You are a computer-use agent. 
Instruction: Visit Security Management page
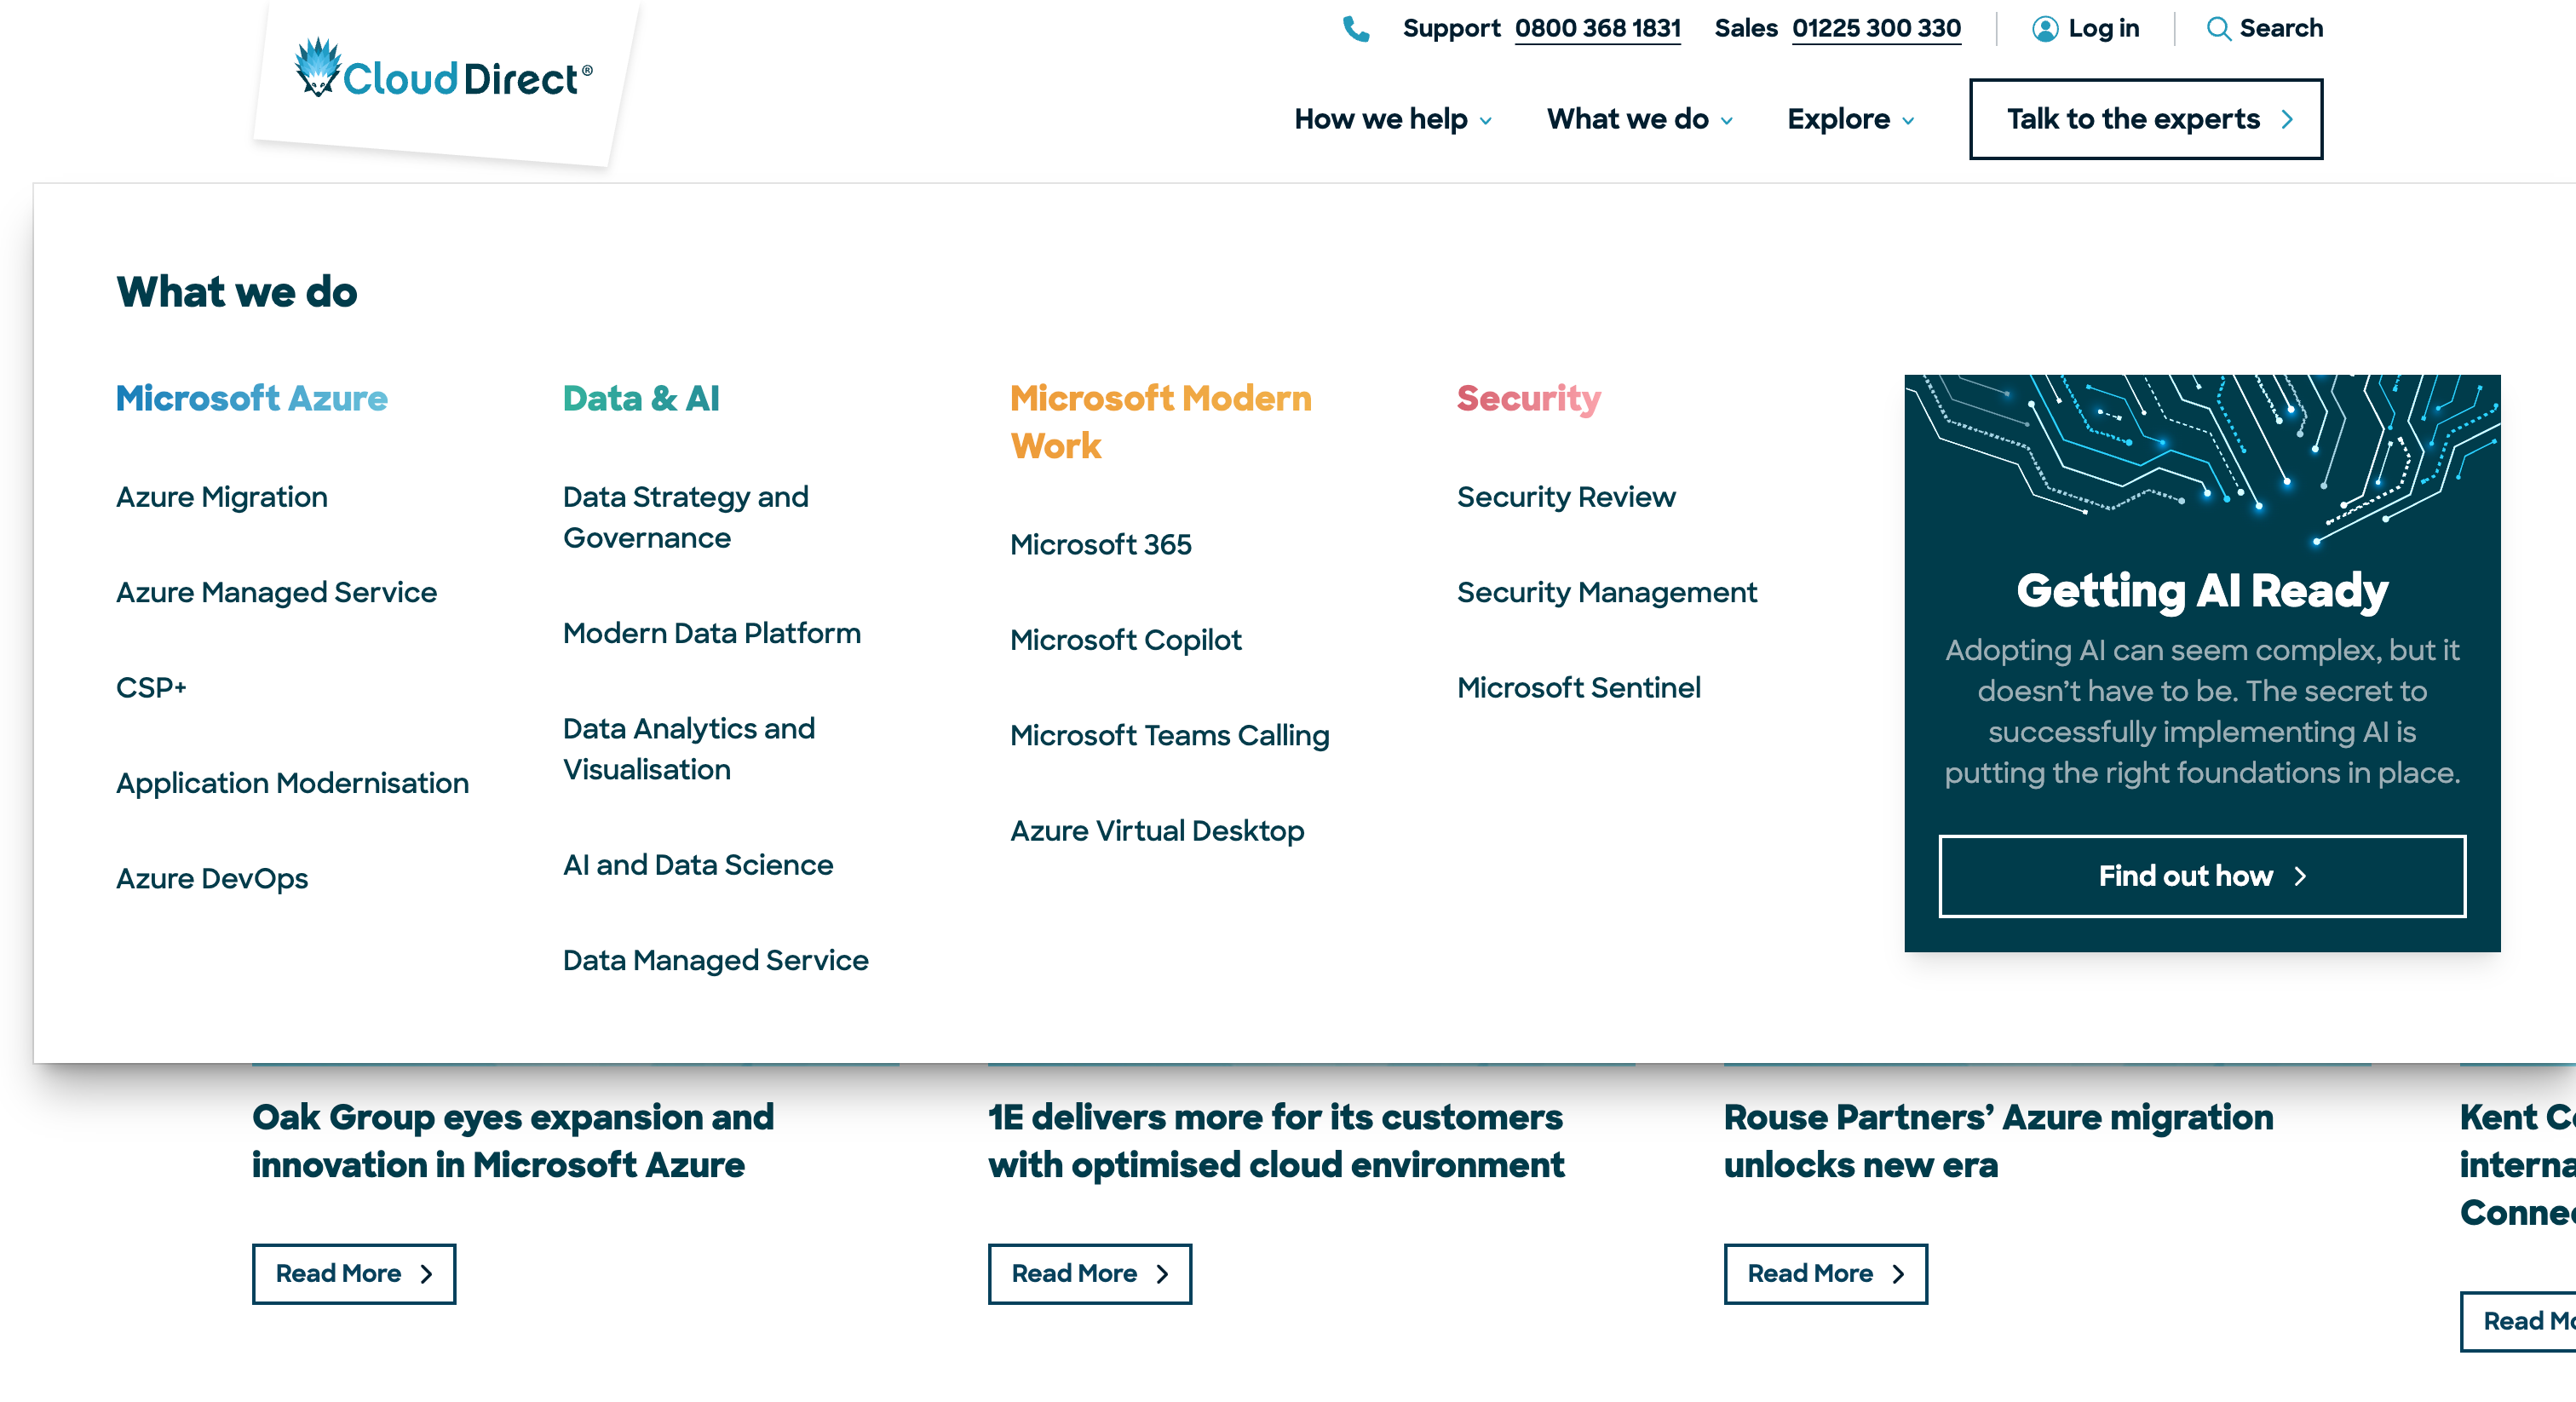[x=1606, y=592]
